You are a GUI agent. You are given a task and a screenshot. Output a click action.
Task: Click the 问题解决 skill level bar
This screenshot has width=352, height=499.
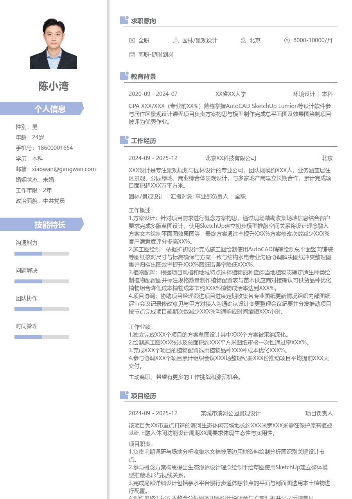(x=42, y=281)
